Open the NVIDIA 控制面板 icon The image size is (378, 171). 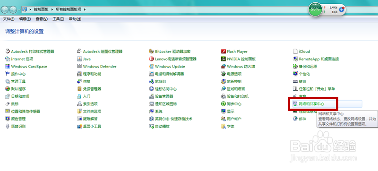pyautogui.click(x=223, y=59)
